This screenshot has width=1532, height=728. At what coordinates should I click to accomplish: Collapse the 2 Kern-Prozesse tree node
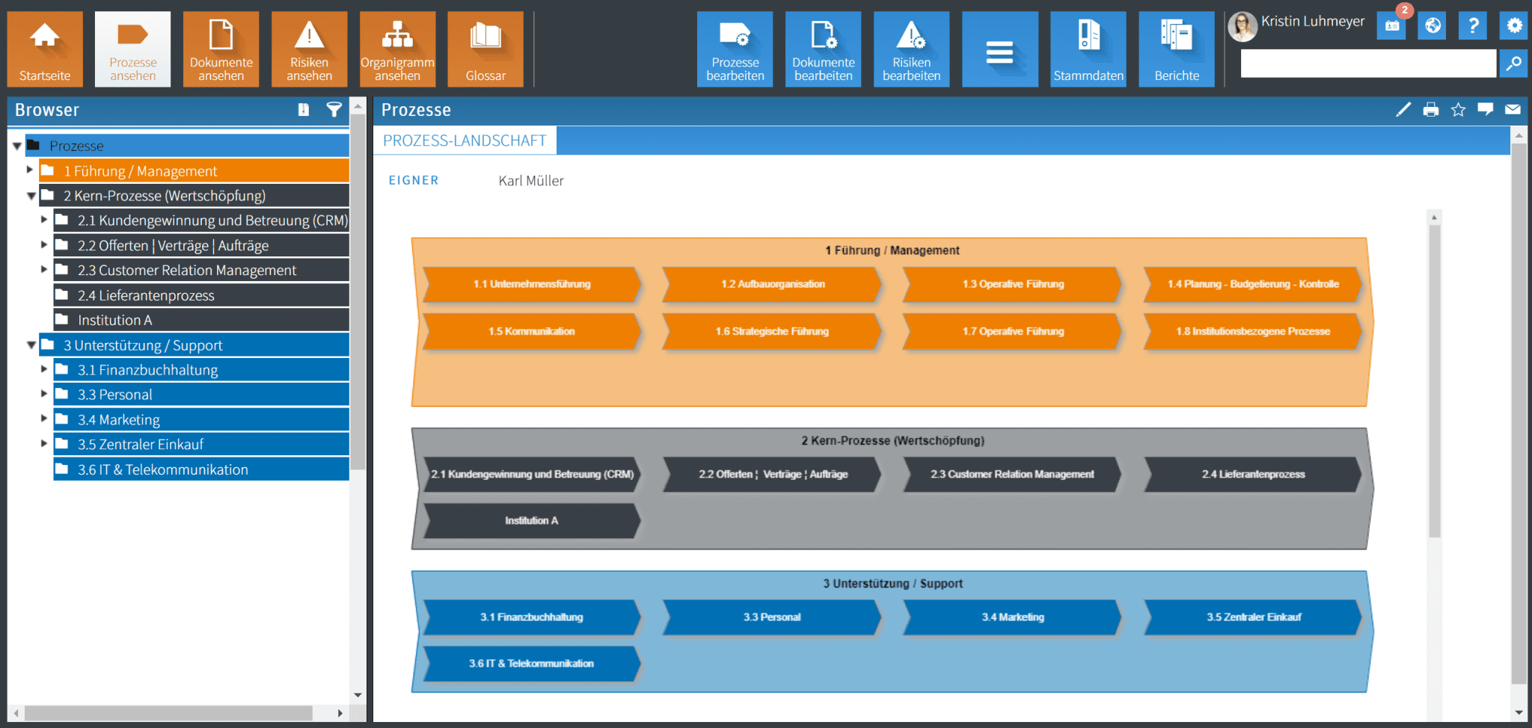coord(31,196)
